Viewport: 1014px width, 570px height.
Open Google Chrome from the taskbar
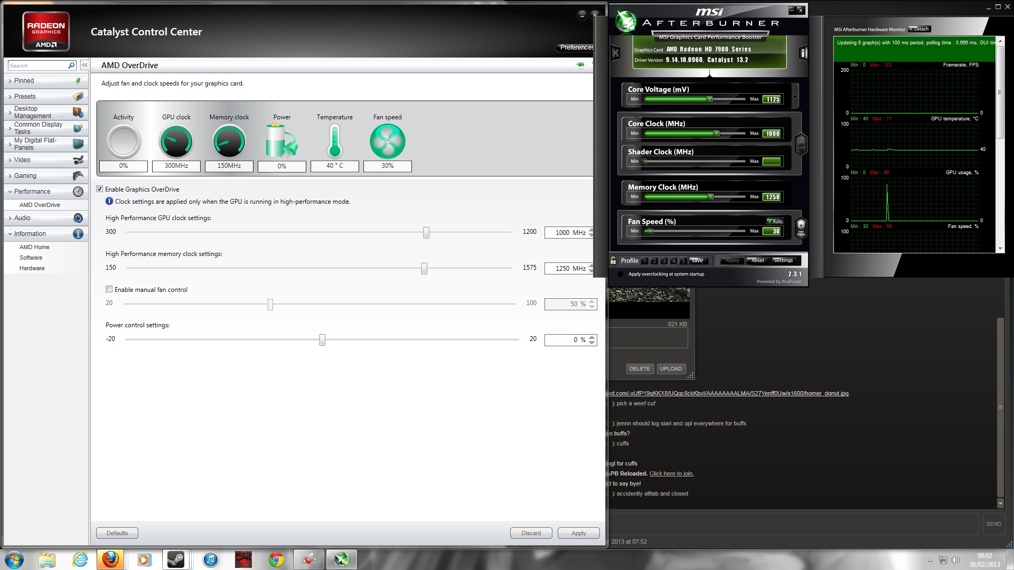[x=276, y=559]
